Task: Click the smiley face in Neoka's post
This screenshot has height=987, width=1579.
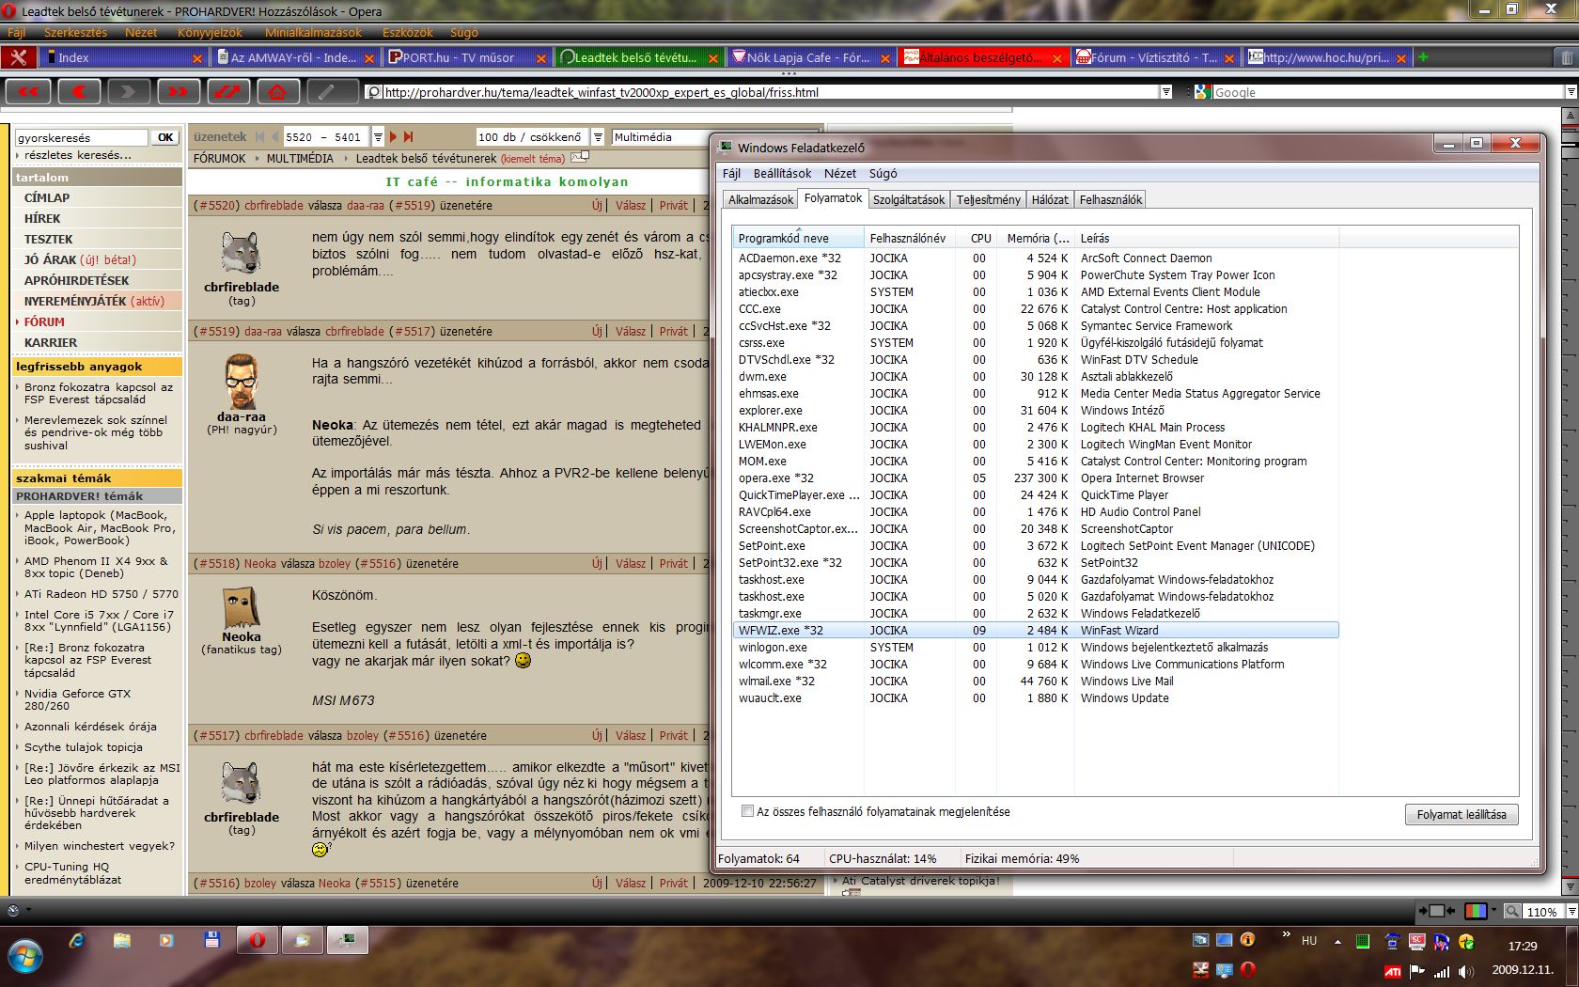Action: (524, 661)
